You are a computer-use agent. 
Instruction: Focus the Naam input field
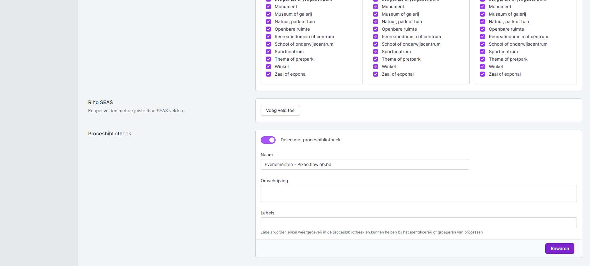pyautogui.click(x=364, y=164)
